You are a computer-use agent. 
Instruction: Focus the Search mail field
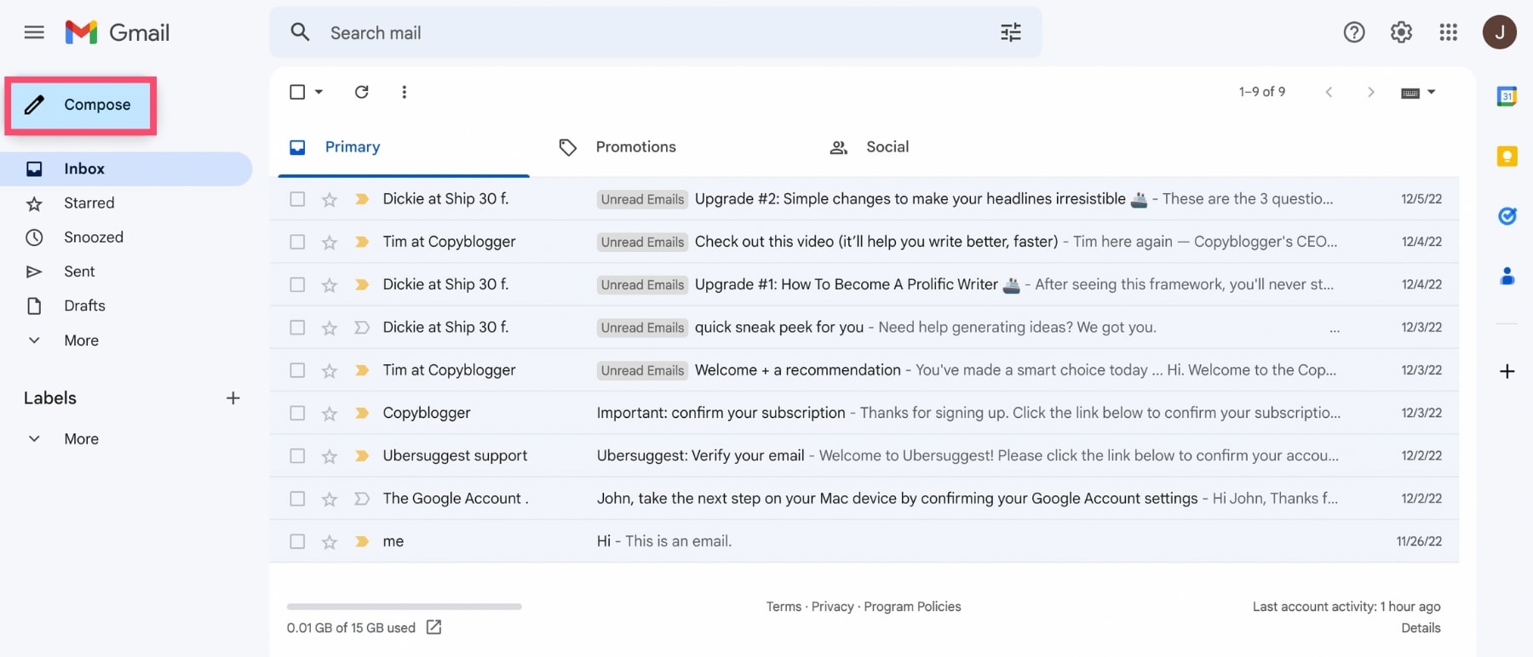coord(656,32)
